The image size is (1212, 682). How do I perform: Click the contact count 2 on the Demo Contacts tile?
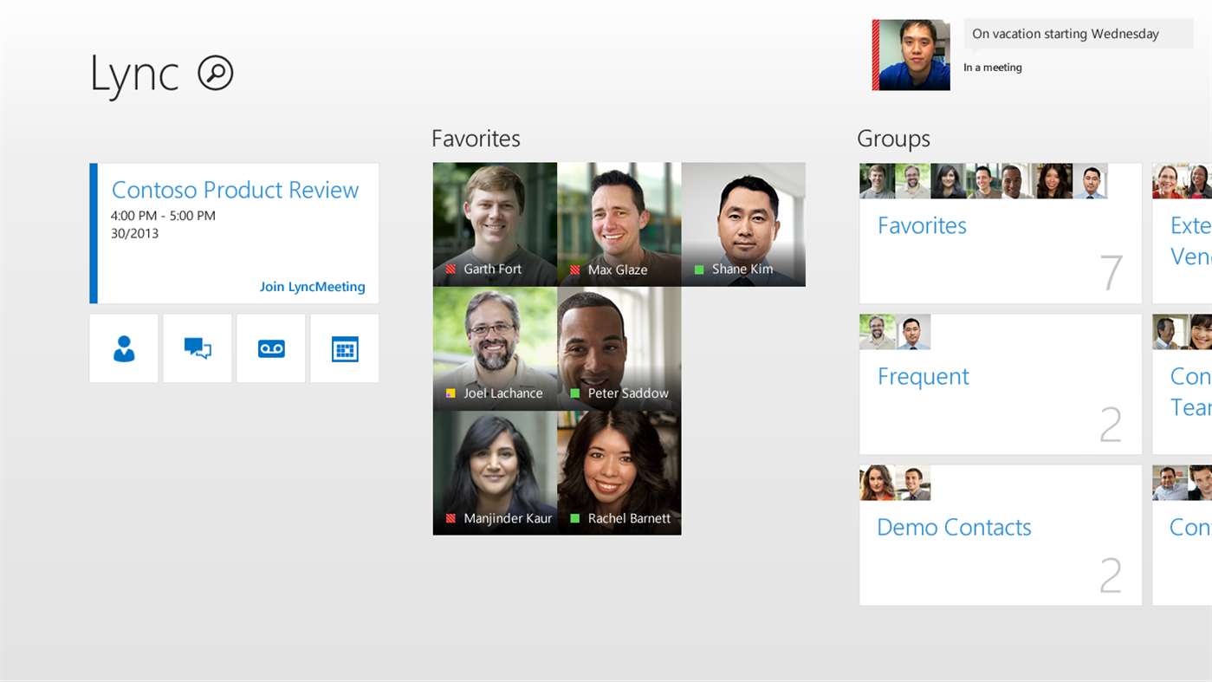point(1111,575)
